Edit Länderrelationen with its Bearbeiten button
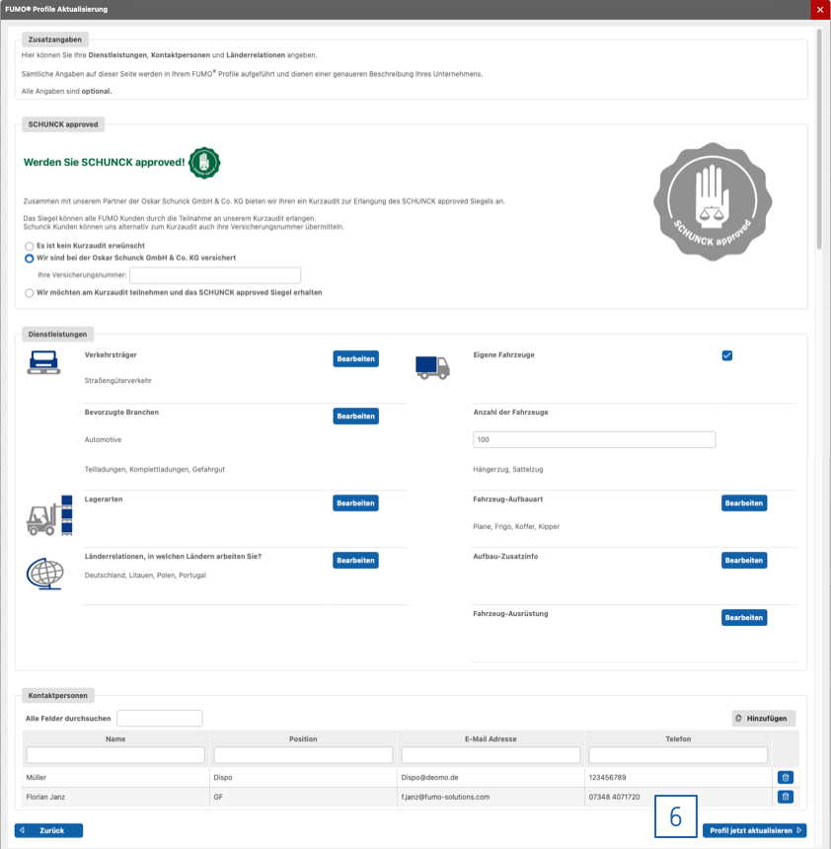This screenshot has height=849, width=831. (x=355, y=561)
